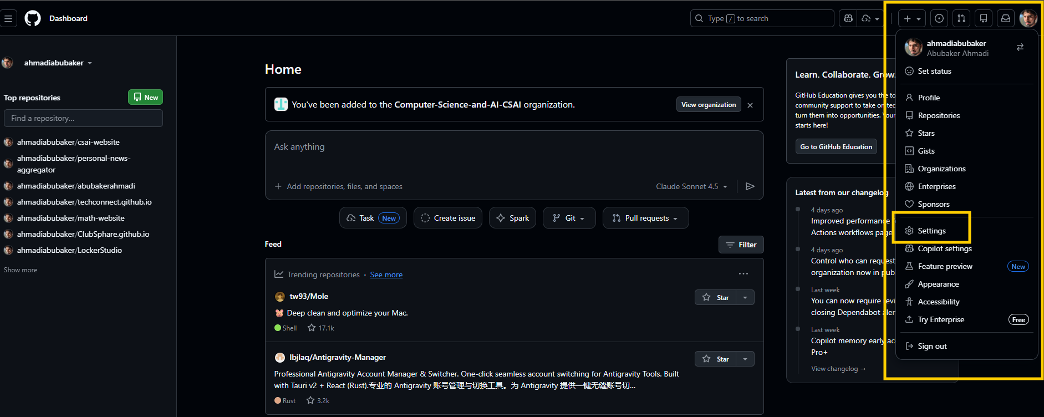The height and width of the screenshot is (417, 1044).
Task: Click the GitHub logo icon
Action: [x=33, y=18]
